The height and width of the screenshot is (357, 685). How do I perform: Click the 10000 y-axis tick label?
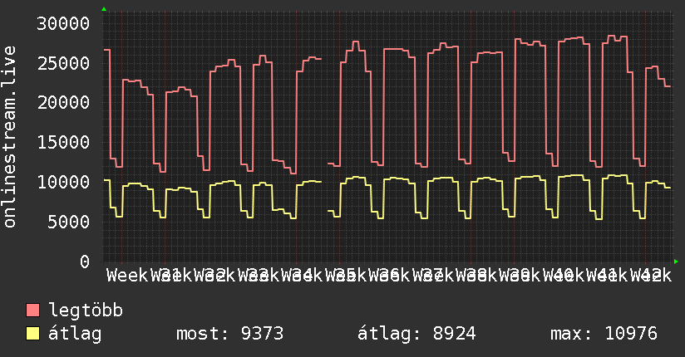[63, 182]
